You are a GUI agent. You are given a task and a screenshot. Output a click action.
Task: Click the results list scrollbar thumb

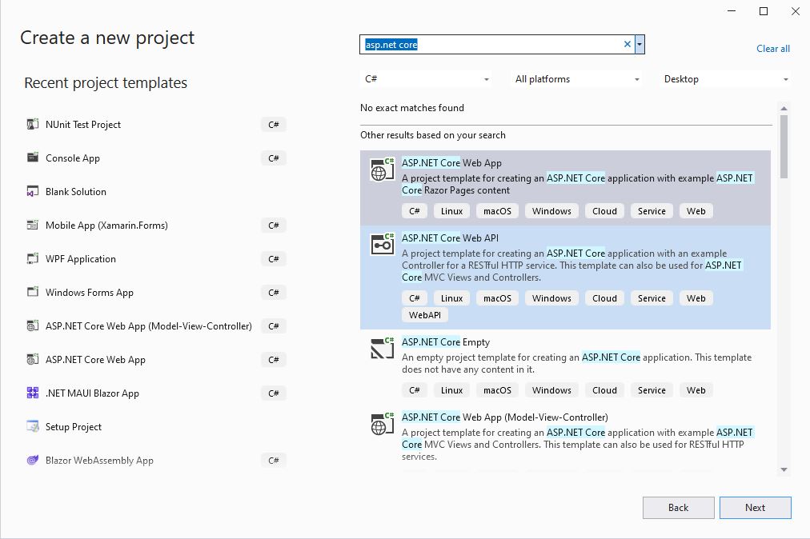784,146
